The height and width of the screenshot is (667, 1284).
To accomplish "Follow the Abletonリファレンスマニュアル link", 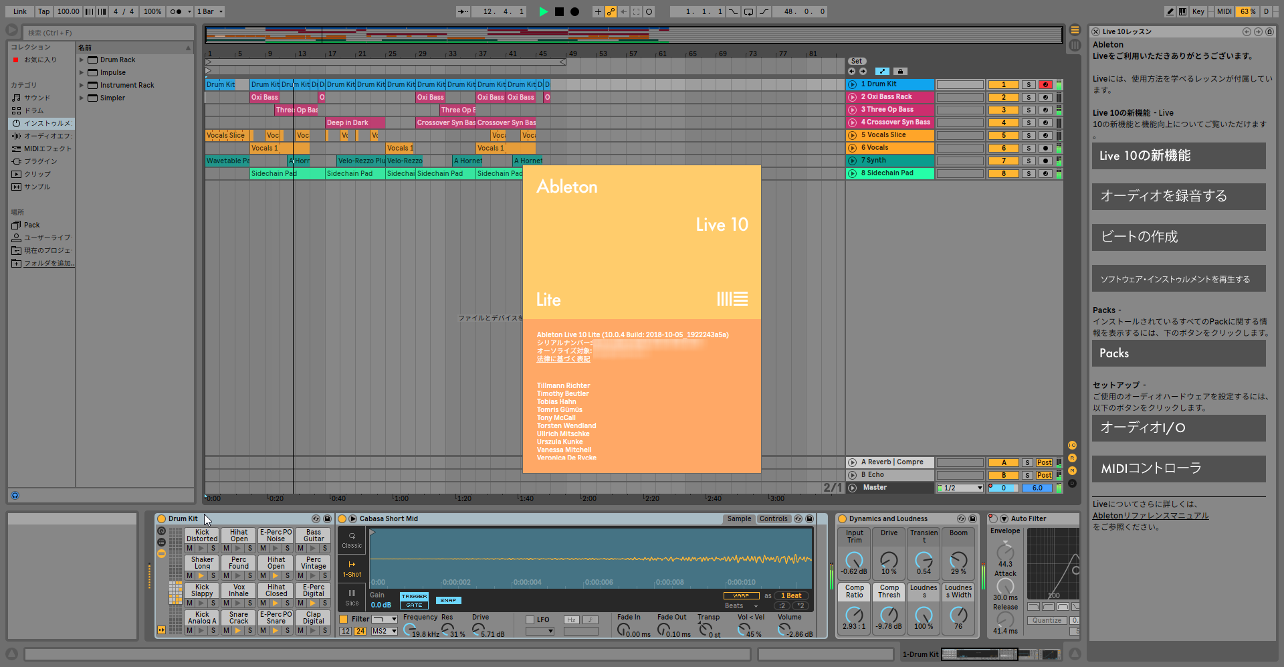I will tap(1150, 516).
